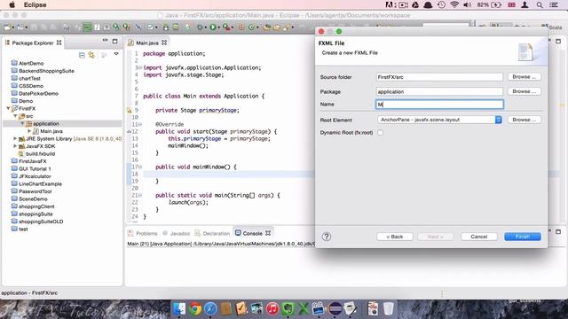Select the GUI Tutorial 1 project
The height and width of the screenshot is (319, 568).
pyautogui.click(x=35, y=169)
